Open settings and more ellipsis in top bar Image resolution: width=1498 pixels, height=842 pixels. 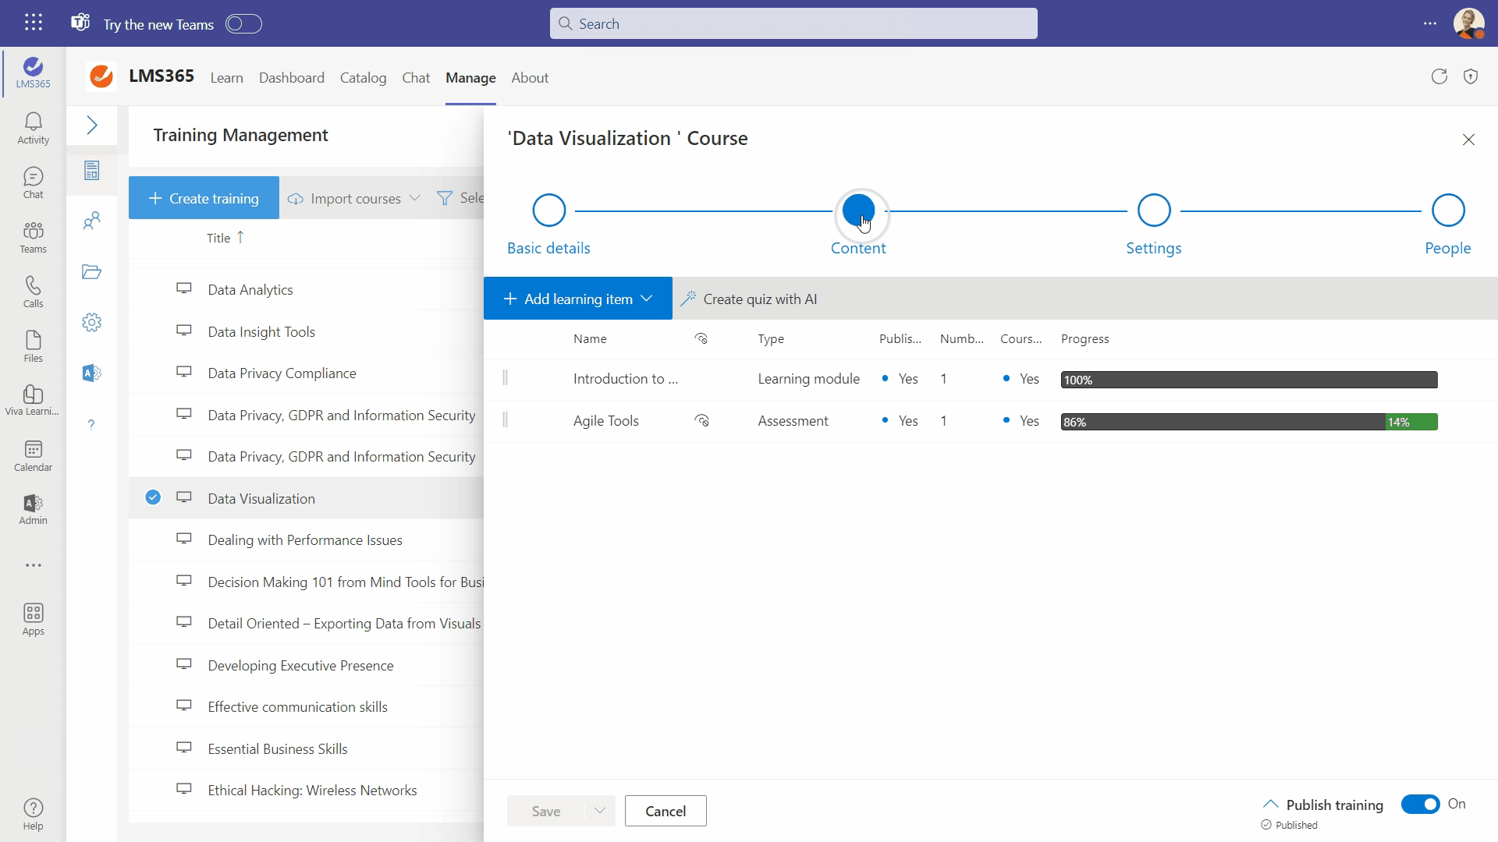click(x=1429, y=23)
